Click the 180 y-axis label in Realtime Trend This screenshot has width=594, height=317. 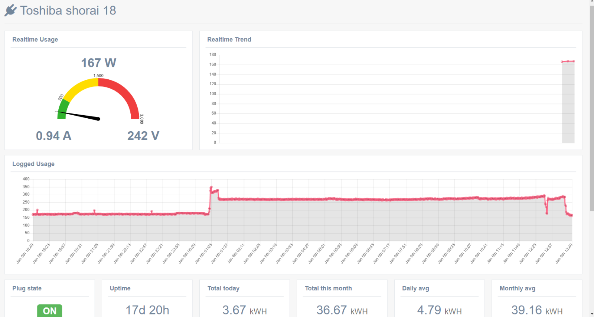point(213,55)
